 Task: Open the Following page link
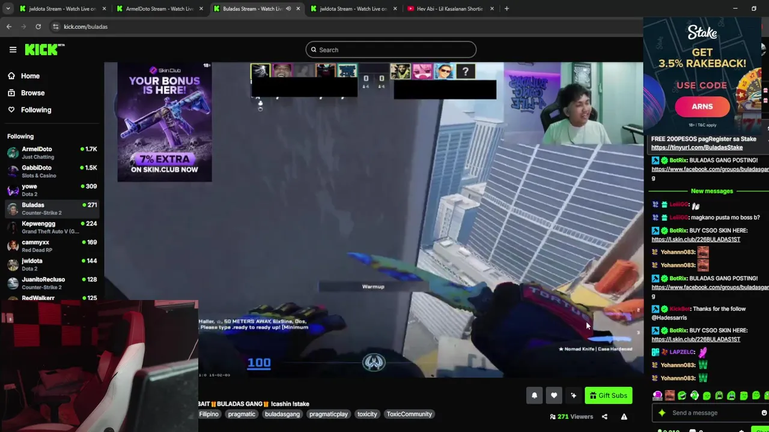(x=36, y=110)
